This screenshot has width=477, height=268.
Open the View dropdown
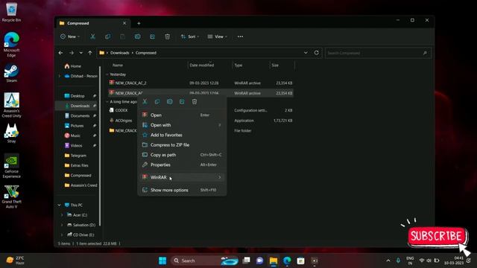[x=218, y=36]
